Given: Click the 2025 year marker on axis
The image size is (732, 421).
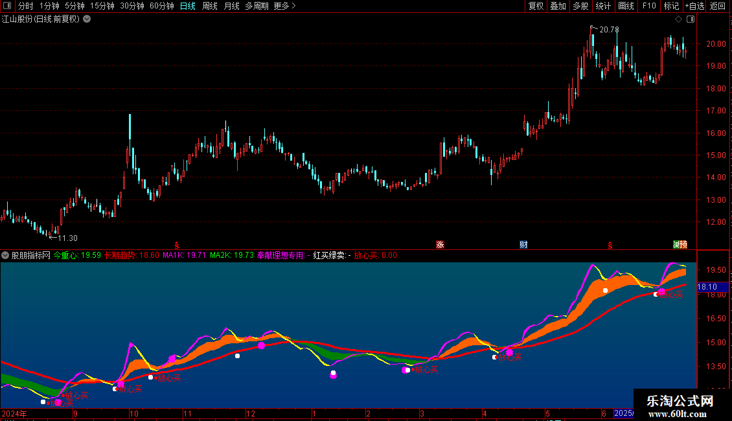Looking at the screenshot, I should [624, 413].
